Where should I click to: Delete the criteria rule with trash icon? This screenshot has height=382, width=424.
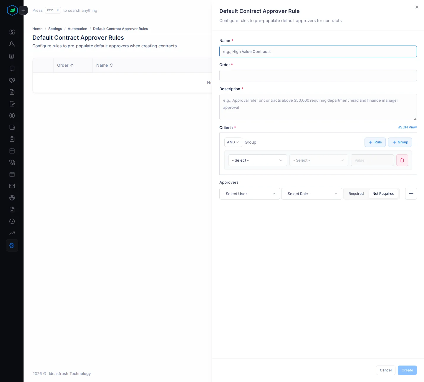click(402, 160)
